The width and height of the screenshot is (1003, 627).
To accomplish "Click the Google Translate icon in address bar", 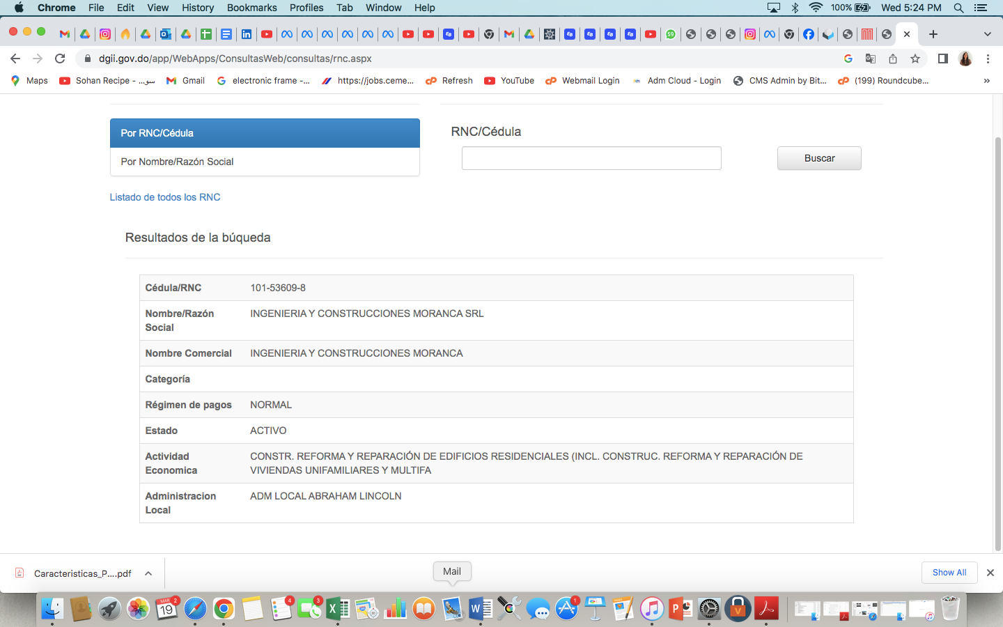I will pos(870,59).
